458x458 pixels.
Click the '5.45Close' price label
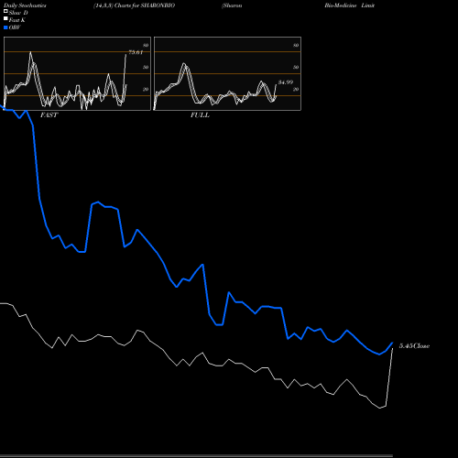point(414,346)
